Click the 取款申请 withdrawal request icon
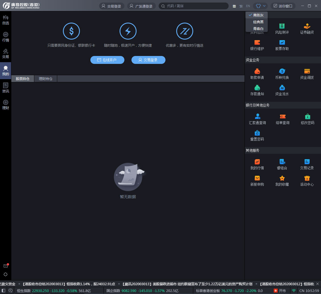This screenshot has height=294, width=321. point(257,74)
